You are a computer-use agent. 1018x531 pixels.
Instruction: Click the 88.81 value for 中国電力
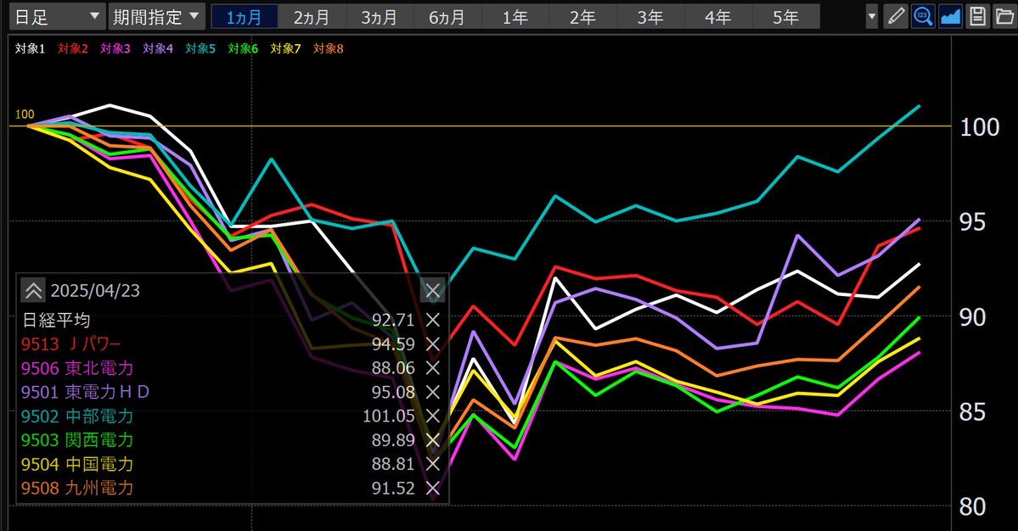(x=393, y=464)
